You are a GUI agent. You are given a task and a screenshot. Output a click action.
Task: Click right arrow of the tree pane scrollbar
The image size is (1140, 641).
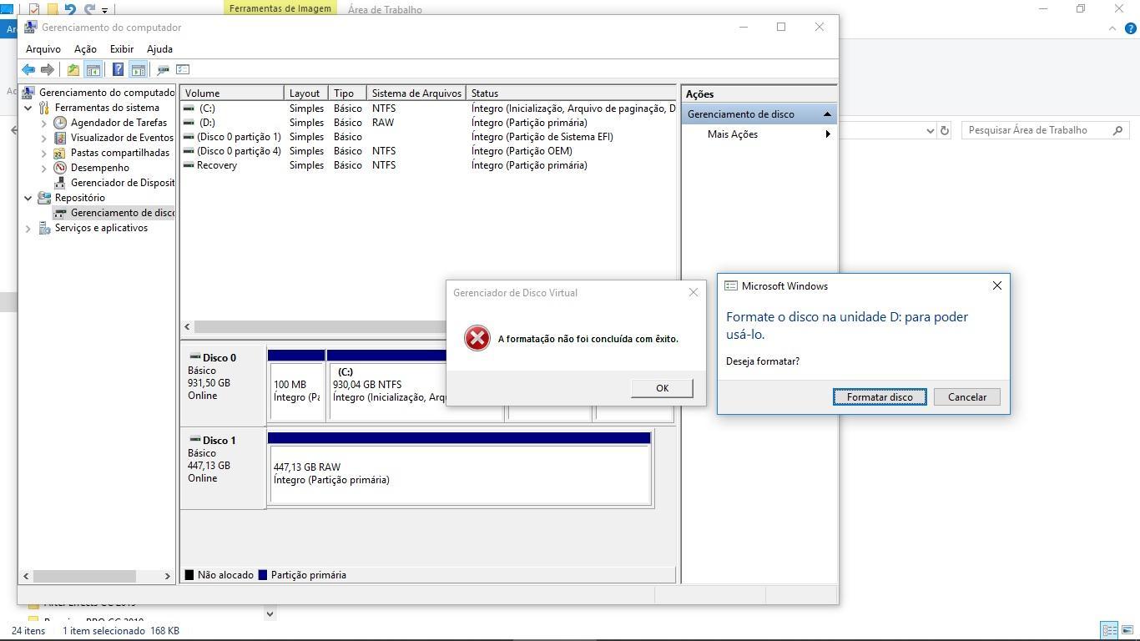click(x=167, y=576)
